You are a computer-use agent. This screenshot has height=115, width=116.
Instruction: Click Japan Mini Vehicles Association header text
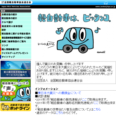(16, 7)
